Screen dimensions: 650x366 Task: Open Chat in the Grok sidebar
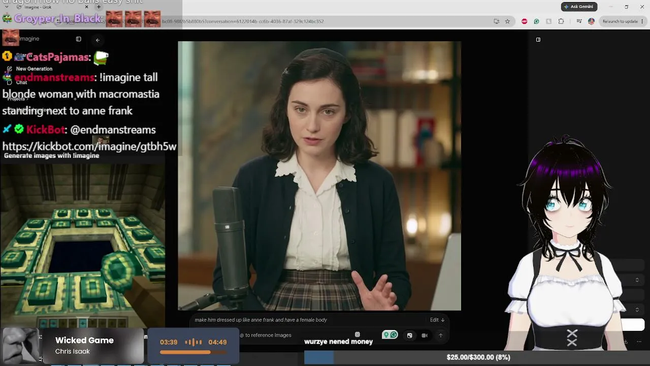[x=21, y=82]
